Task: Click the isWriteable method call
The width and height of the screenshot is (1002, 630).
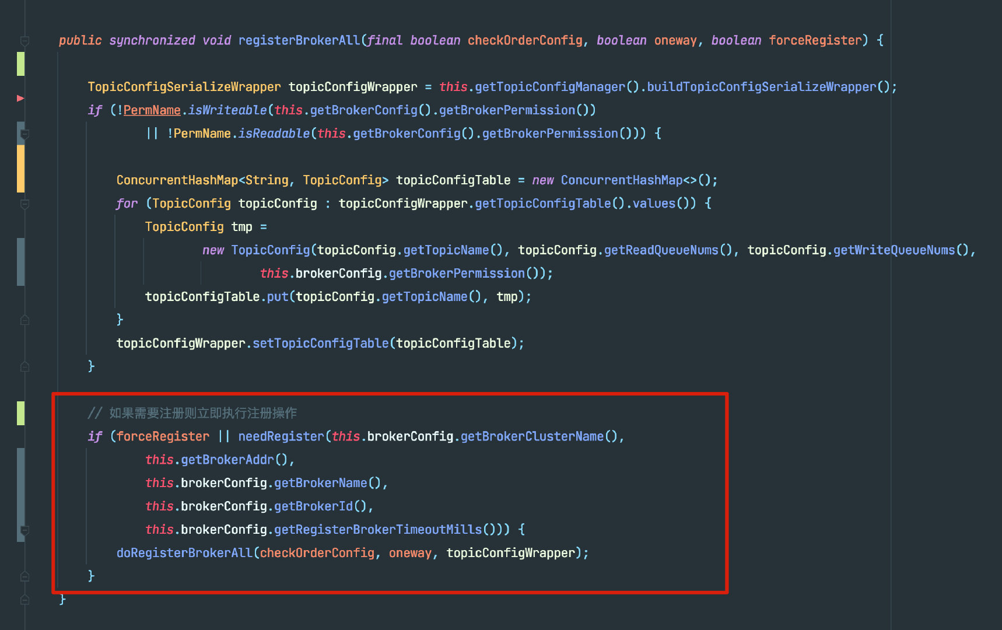Action: tap(227, 110)
